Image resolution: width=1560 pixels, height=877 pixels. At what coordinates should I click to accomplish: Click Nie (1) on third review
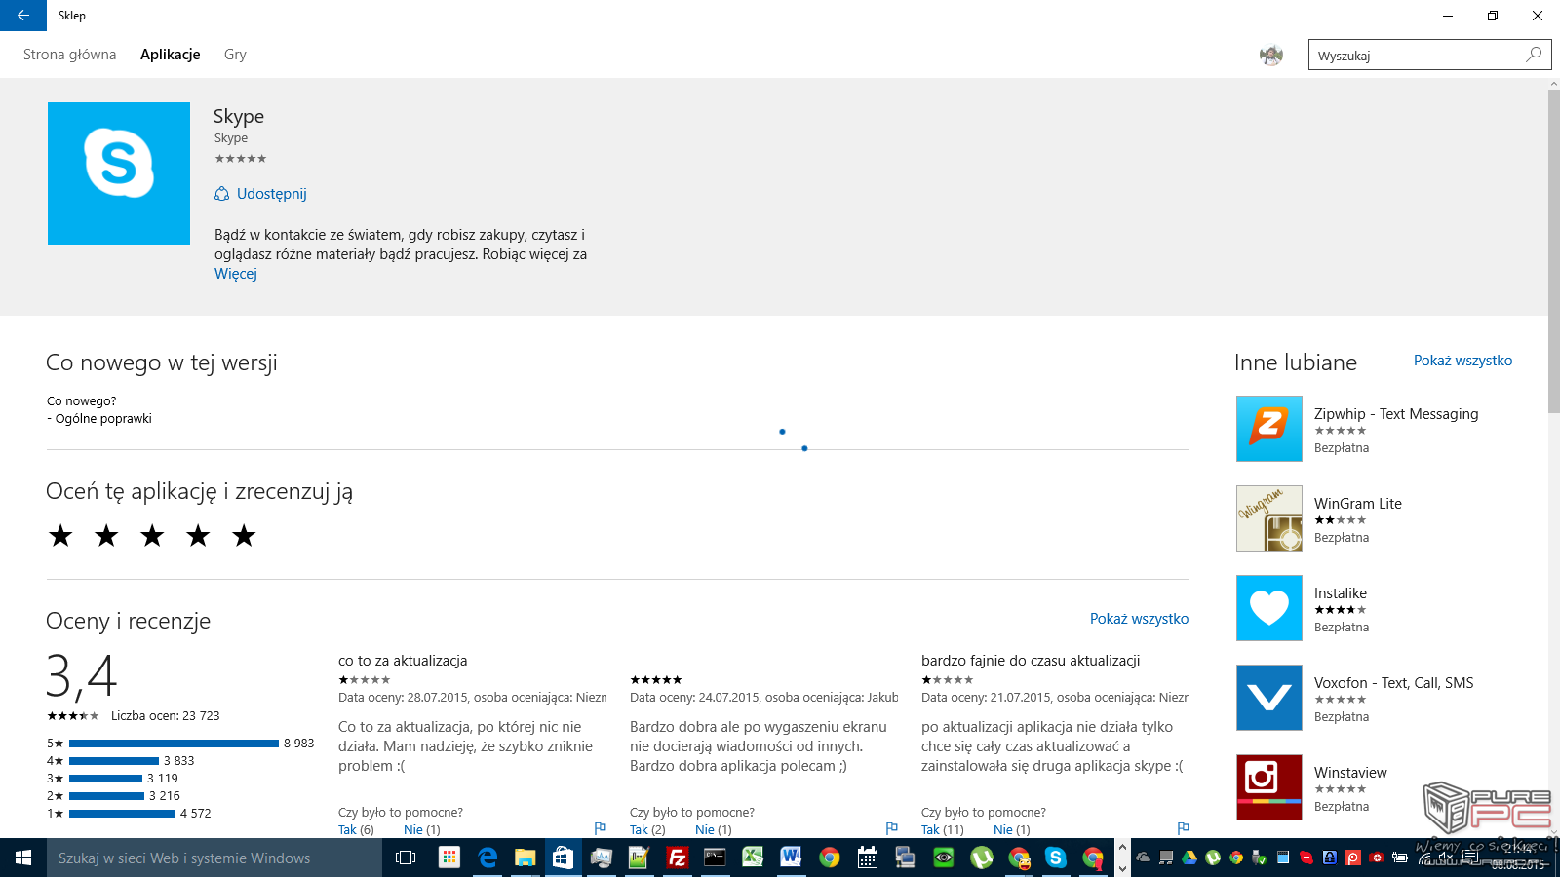point(1012,830)
